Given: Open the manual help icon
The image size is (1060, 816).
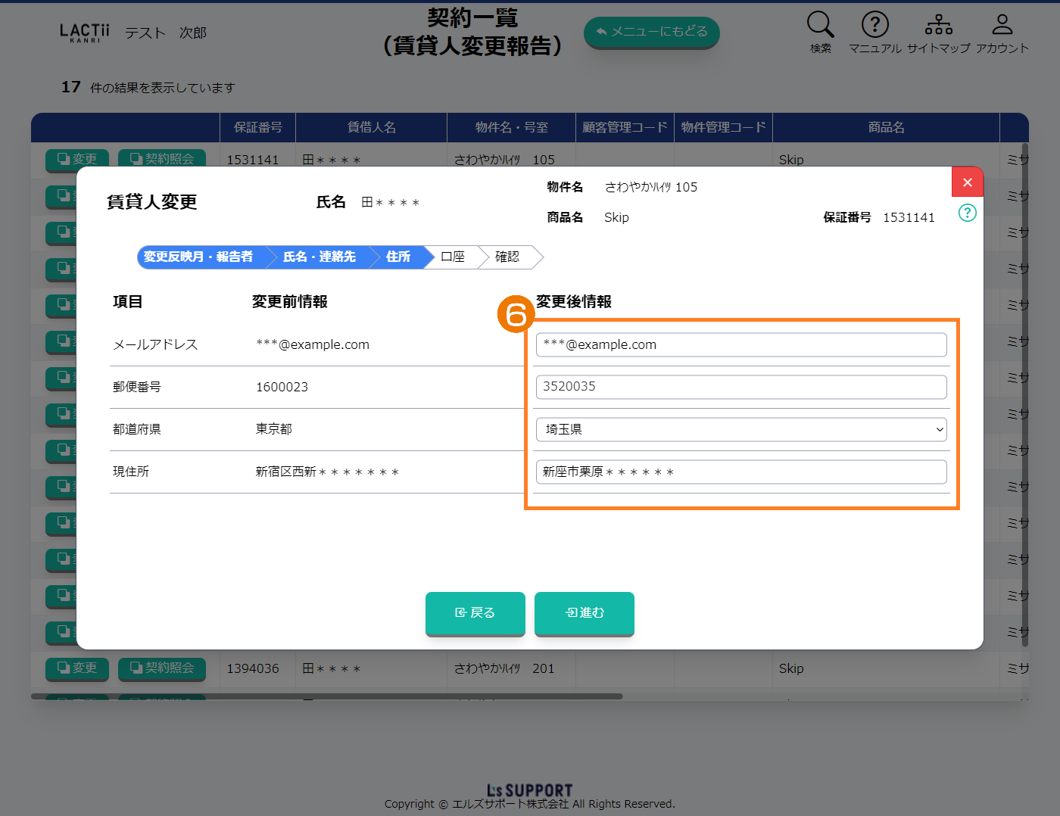Looking at the screenshot, I should coord(874,25).
